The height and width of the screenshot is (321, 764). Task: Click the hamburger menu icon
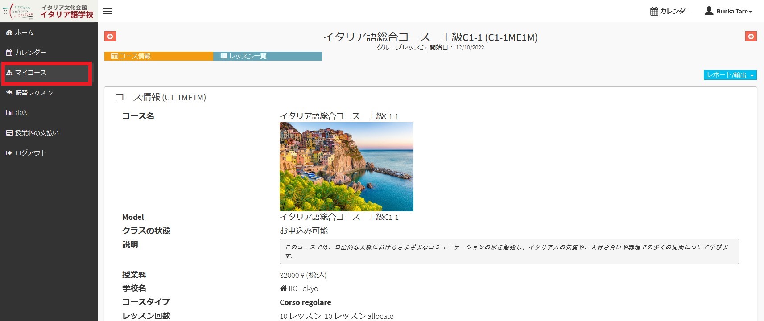(107, 11)
